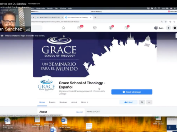This screenshot has height=132, width=177.
Task: Open the Gaming icon in top navigation
Action: (126, 28)
